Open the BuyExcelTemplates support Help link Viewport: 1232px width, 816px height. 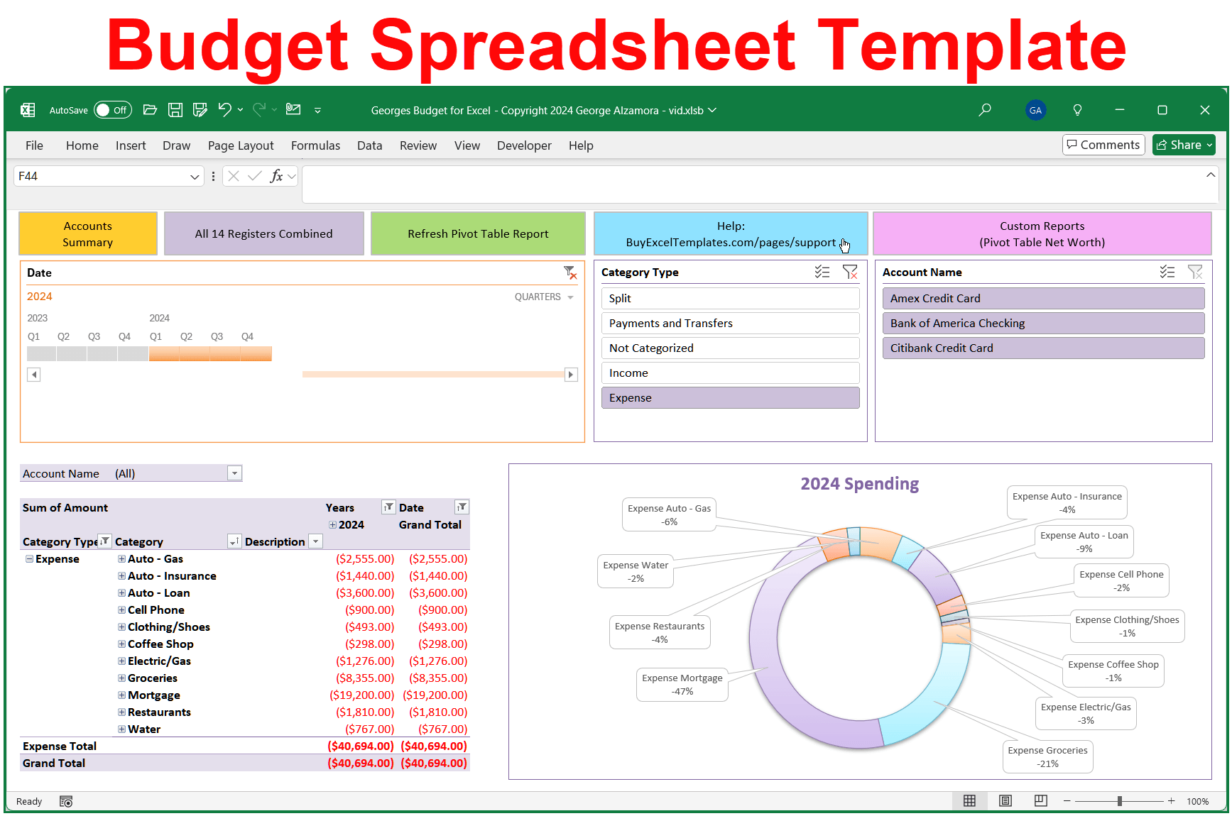tap(731, 233)
